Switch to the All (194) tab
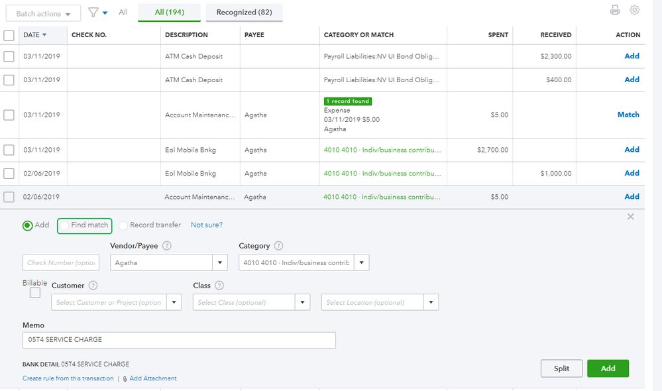This screenshot has width=662, height=391. click(169, 13)
